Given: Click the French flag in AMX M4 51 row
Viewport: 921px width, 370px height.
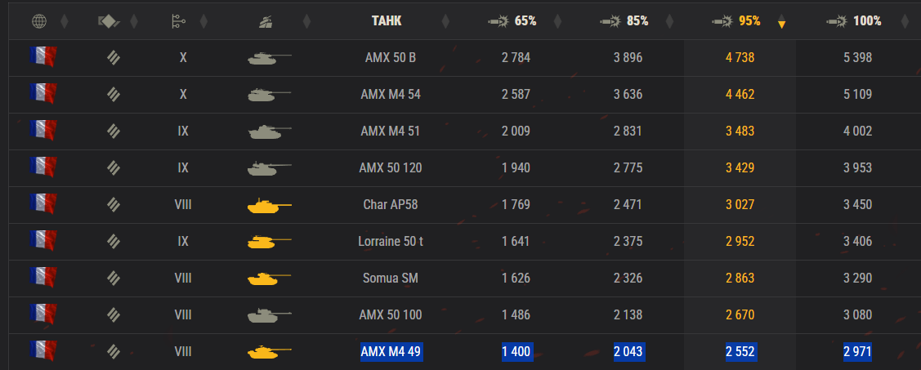Looking at the screenshot, I should click(x=42, y=131).
